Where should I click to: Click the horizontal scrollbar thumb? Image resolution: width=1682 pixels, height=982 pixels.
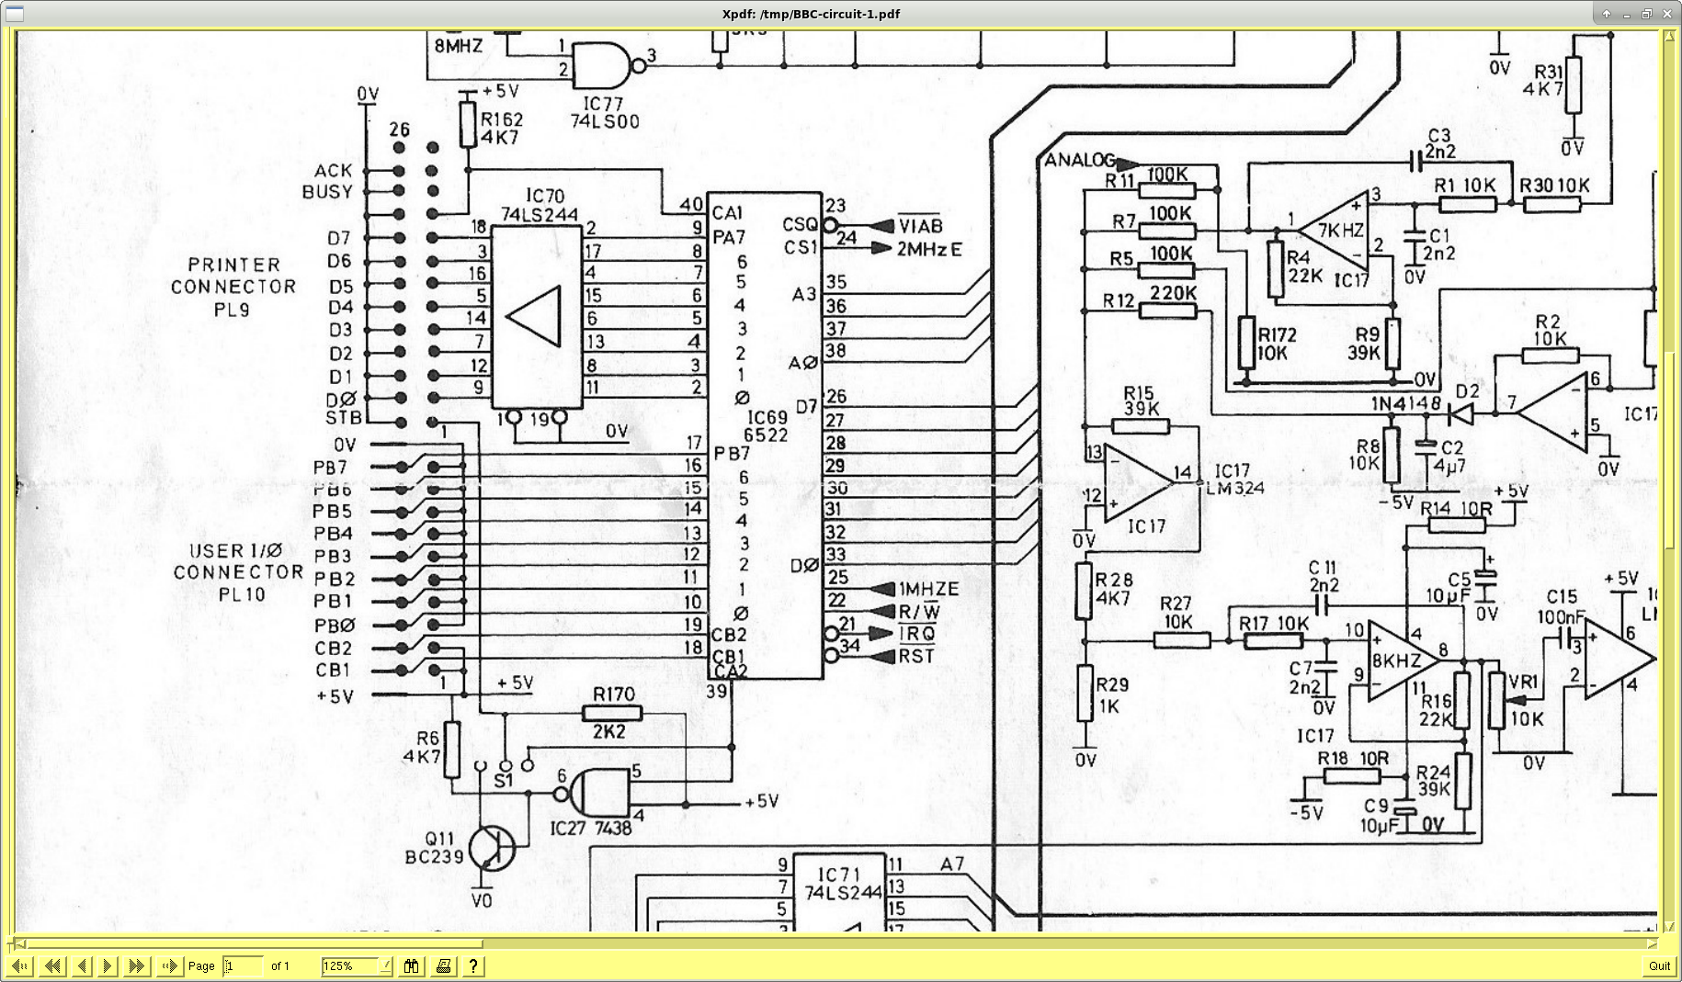click(x=255, y=942)
